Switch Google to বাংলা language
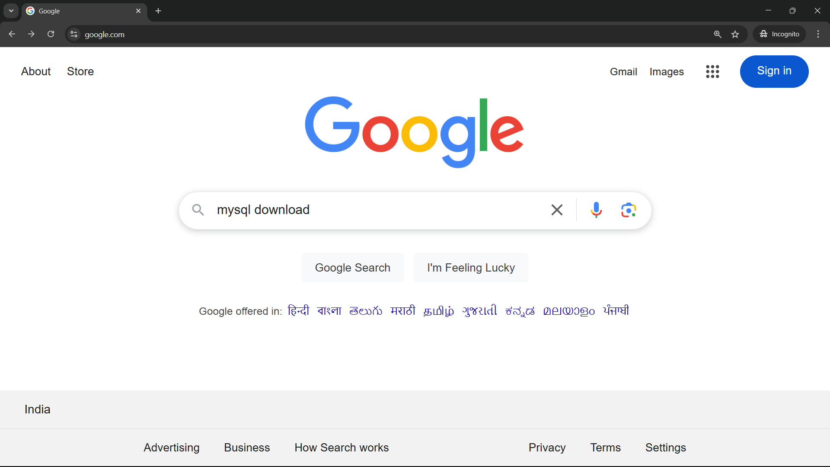Screen dimensions: 830x467 click(329, 311)
